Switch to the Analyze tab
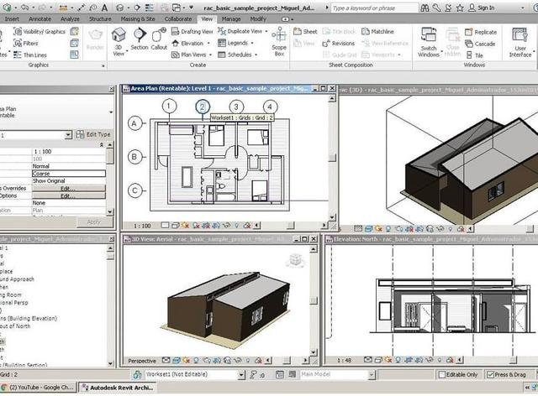 (x=70, y=18)
